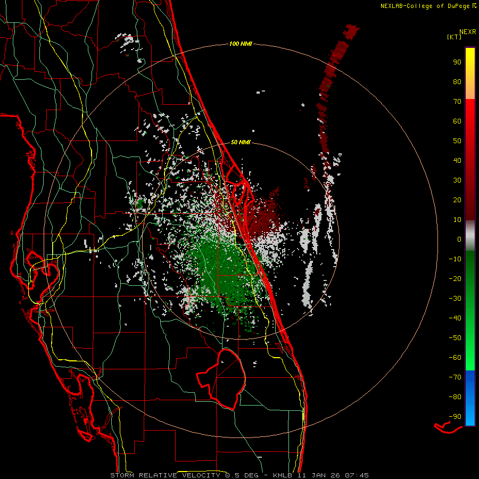479x479 pixels.
Task: Click the yellow segment of the color bar
Action: (470, 73)
